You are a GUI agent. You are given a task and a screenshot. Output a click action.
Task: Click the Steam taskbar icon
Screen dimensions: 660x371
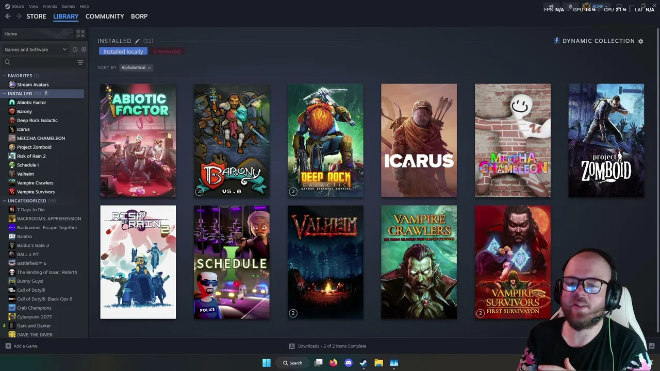tap(364, 363)
